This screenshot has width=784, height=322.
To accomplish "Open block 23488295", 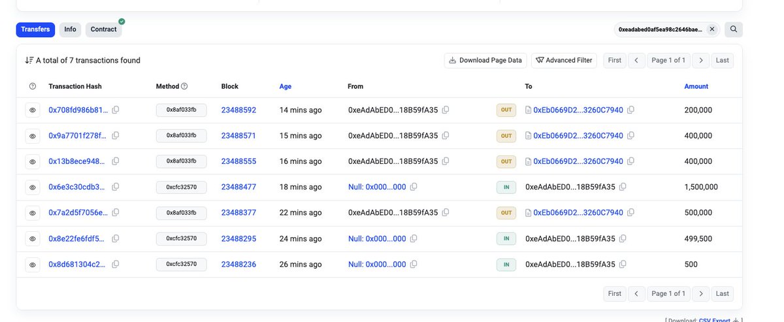I will point(238,238).
